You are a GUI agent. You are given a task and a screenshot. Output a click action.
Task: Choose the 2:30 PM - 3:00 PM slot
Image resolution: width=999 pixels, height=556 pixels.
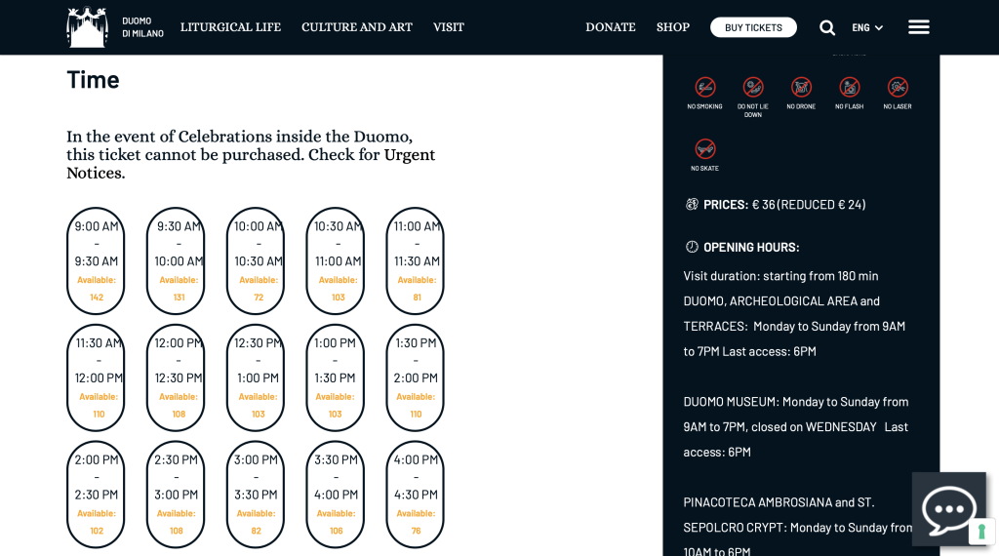click(x=176, y=495)
